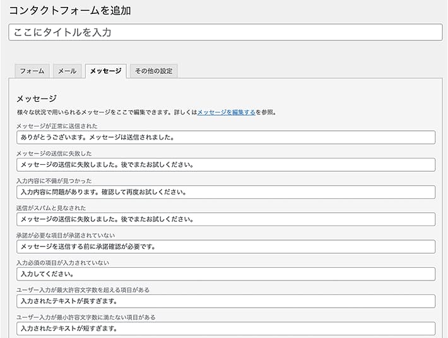Click the 入力してください field
This screenshot has height=338, width=448.
point(226,274)
